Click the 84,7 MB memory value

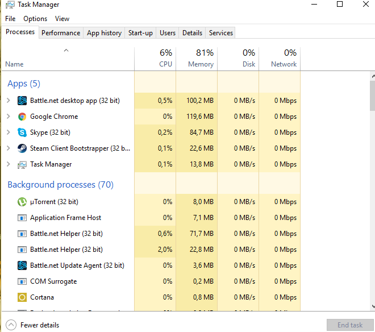(202, 132)
